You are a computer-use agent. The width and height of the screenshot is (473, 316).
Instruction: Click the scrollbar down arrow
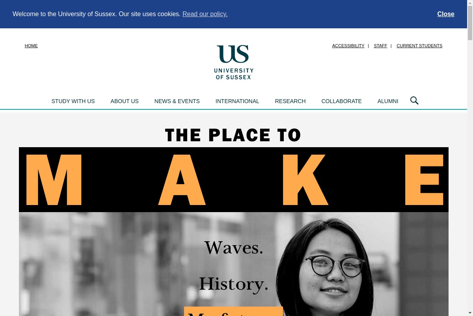click(x=470, y=313)
